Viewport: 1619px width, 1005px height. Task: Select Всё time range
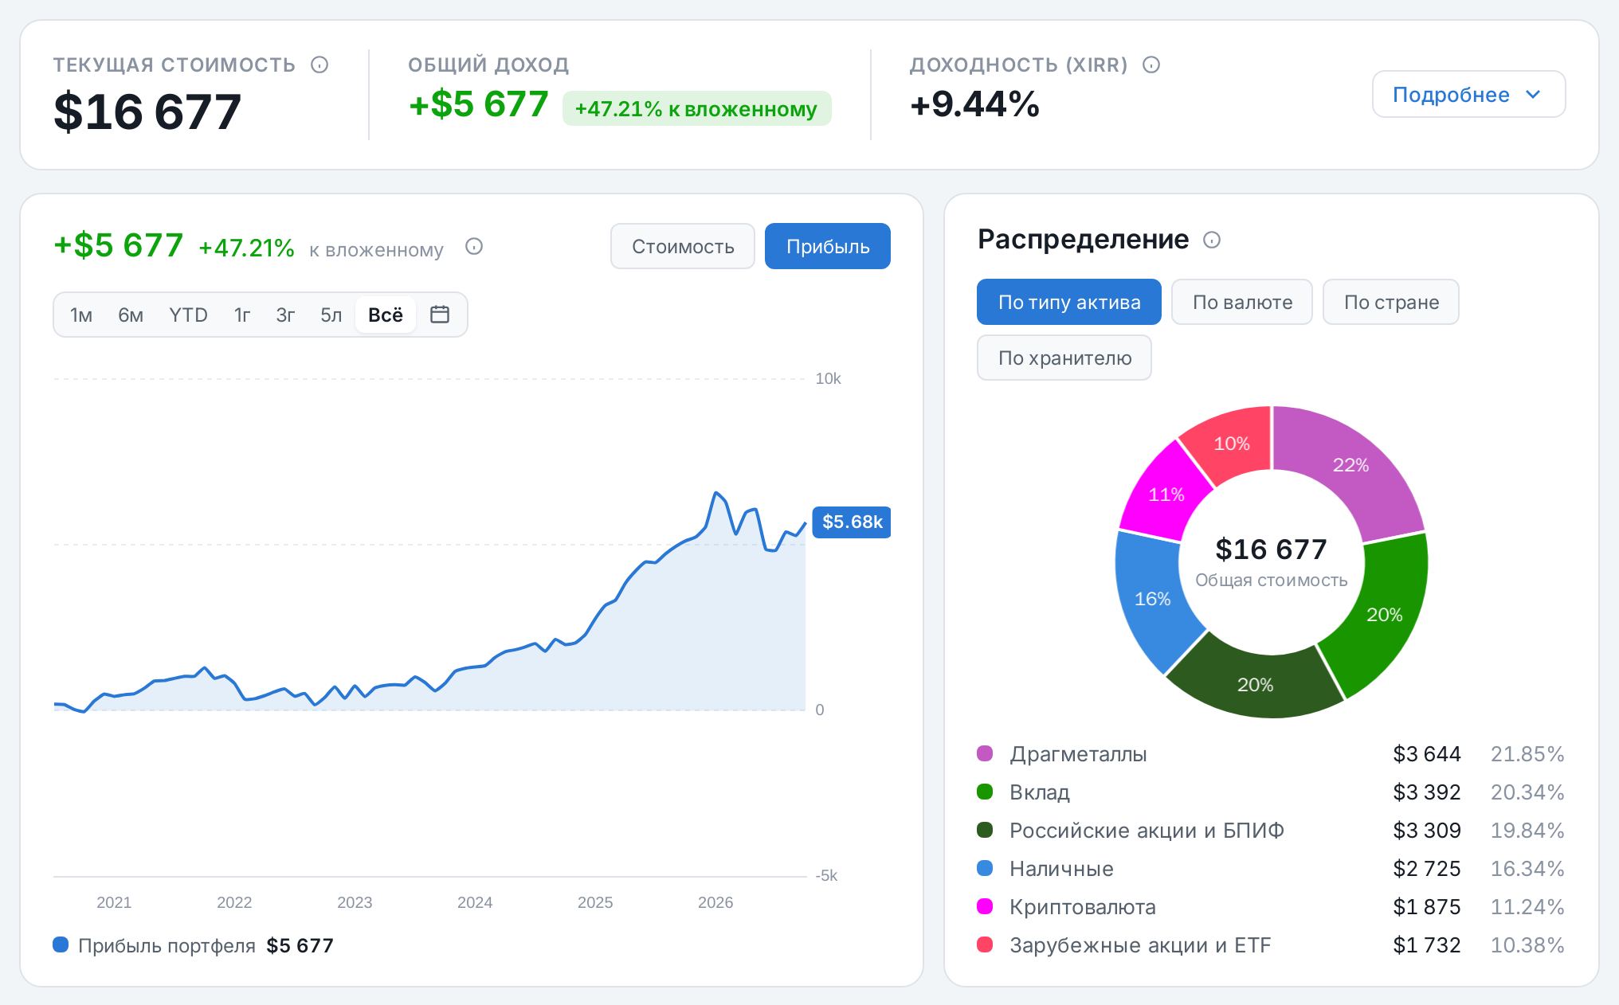click(386, 315)
